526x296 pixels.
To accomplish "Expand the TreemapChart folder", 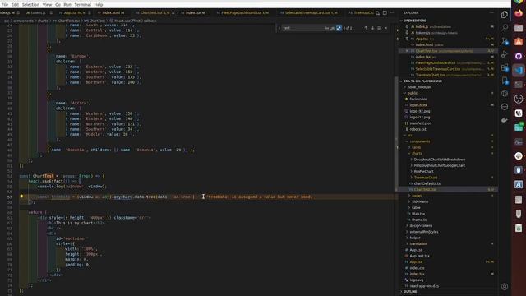I will tap(426, 178).
